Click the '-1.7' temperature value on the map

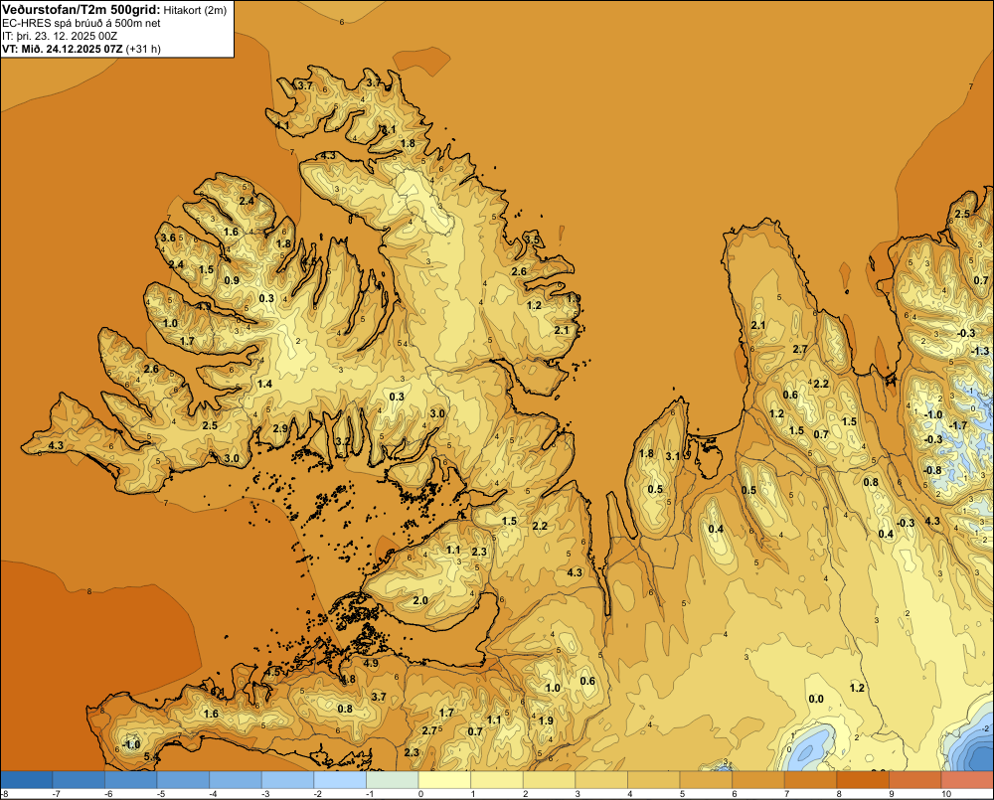coord(958,425)
